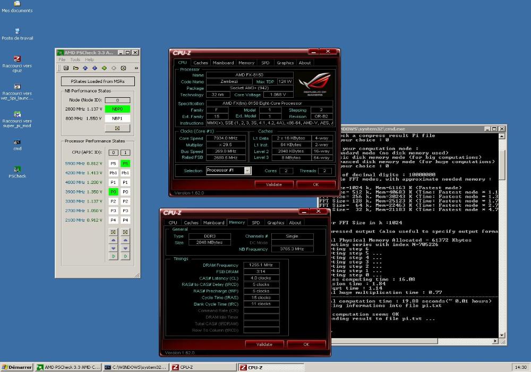The width and height of the screenshot is (531, 372).
Task: Click DRAM Frequency value 1255.1 MHz
Action: coord(261,265)
